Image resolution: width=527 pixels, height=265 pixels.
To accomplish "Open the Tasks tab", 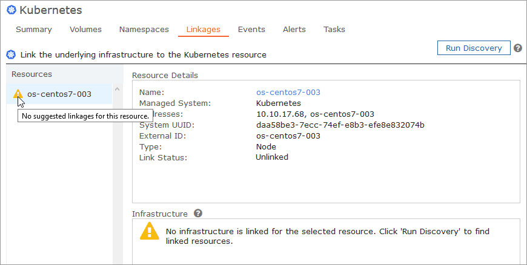I will (334, 30).
